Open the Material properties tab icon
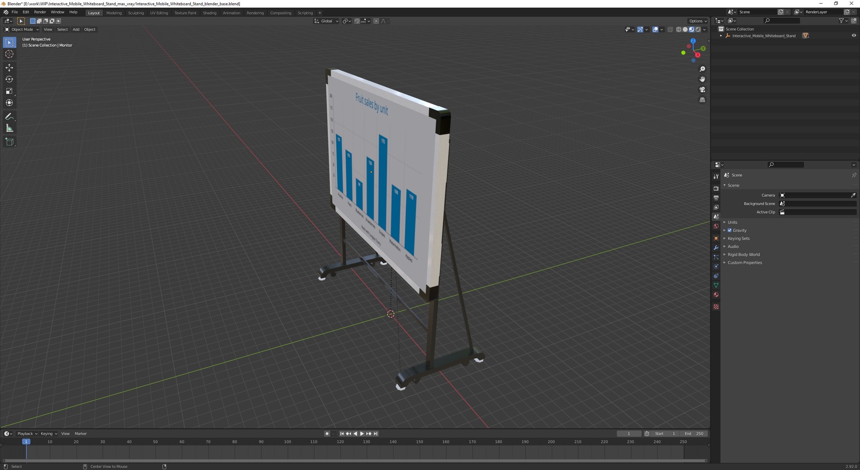The image size is (860, 470). click(x=716, y=295)
